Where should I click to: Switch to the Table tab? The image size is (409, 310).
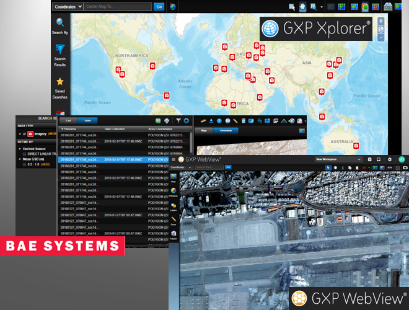pyautogui.click(x=87, y=120)
